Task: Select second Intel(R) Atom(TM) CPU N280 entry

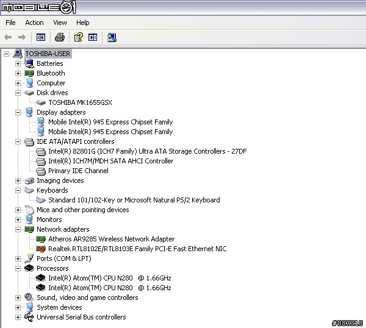Action: tap(109, 288)
